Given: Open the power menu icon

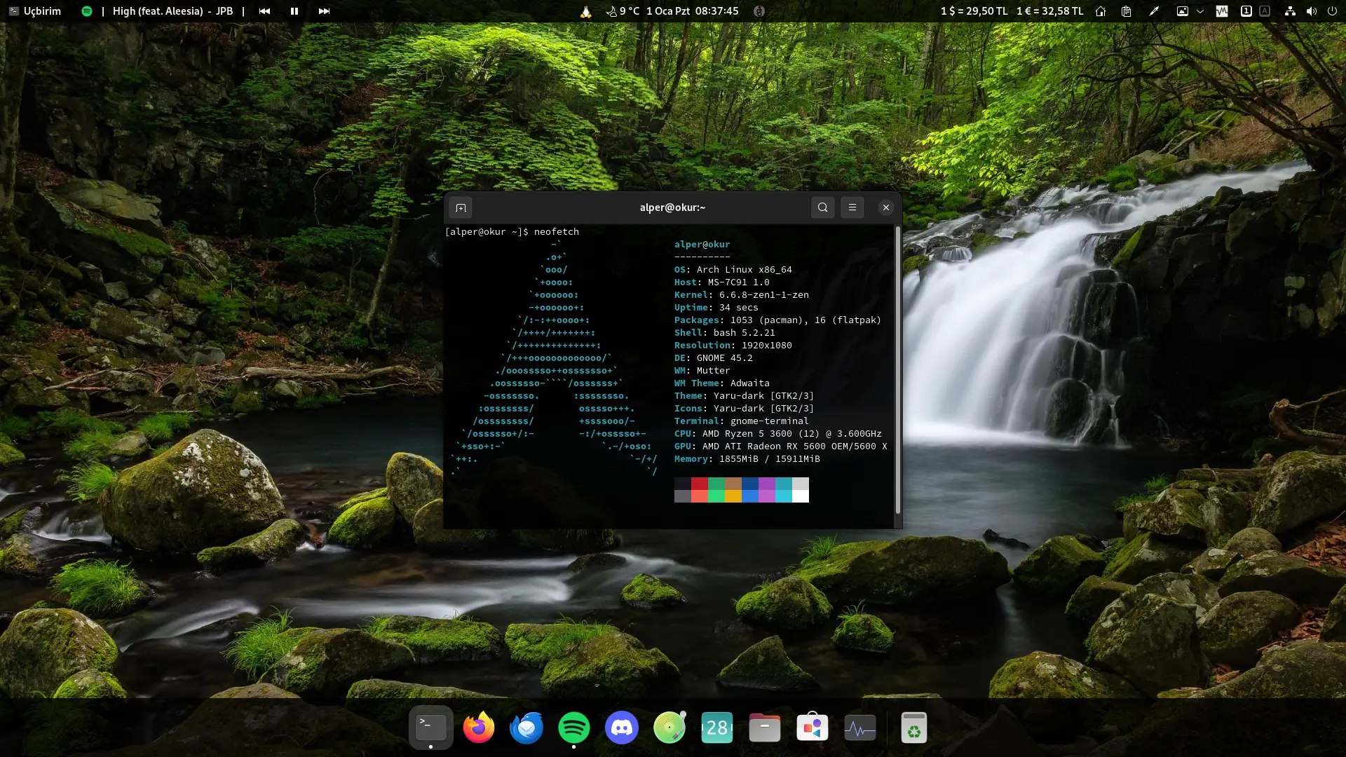Looking at the screenshot, I should (x=1332, y=11).
